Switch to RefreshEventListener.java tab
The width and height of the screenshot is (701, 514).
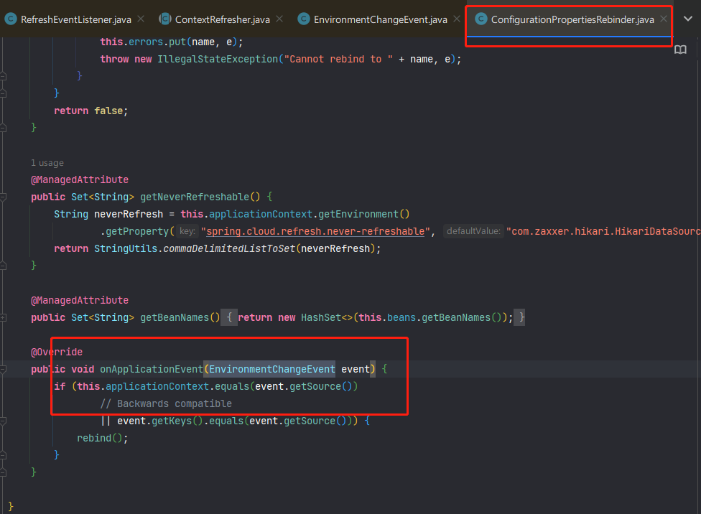point(76,19)
